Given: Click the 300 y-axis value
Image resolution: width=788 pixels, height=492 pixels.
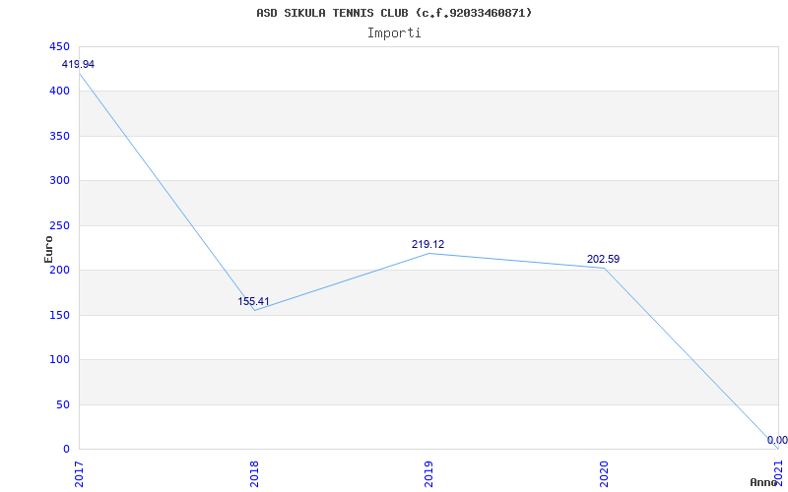Looking at the screenshot, I should coord(59,181).
